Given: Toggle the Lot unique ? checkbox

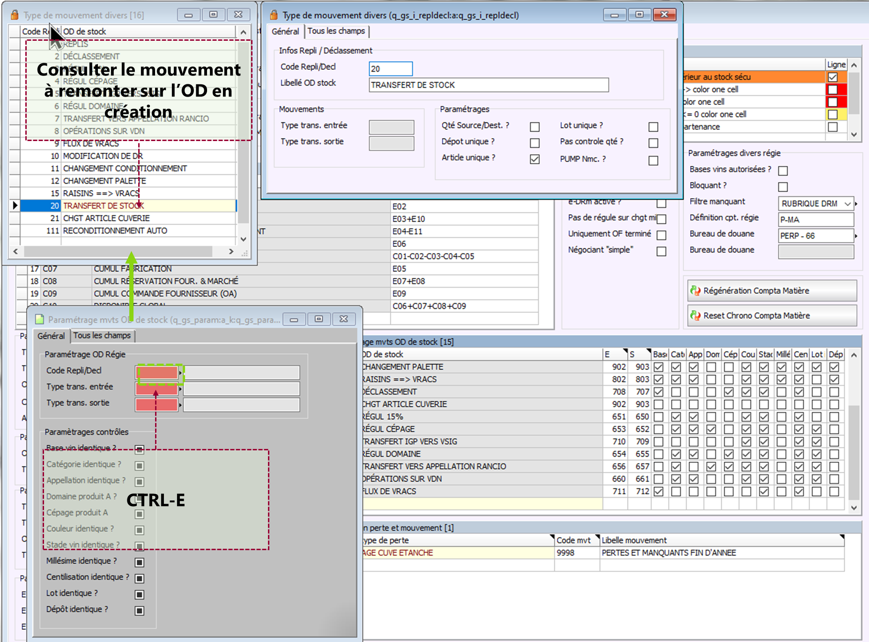Looking at the screenshot, I should (x=653, y=127).
